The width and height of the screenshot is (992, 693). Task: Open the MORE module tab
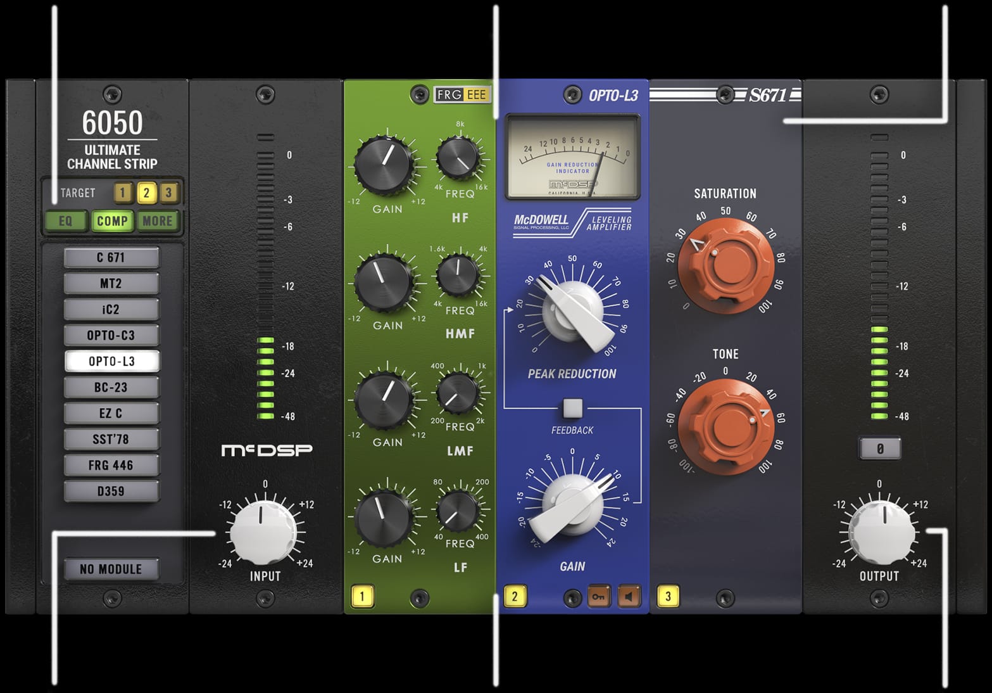click(158, 221)
